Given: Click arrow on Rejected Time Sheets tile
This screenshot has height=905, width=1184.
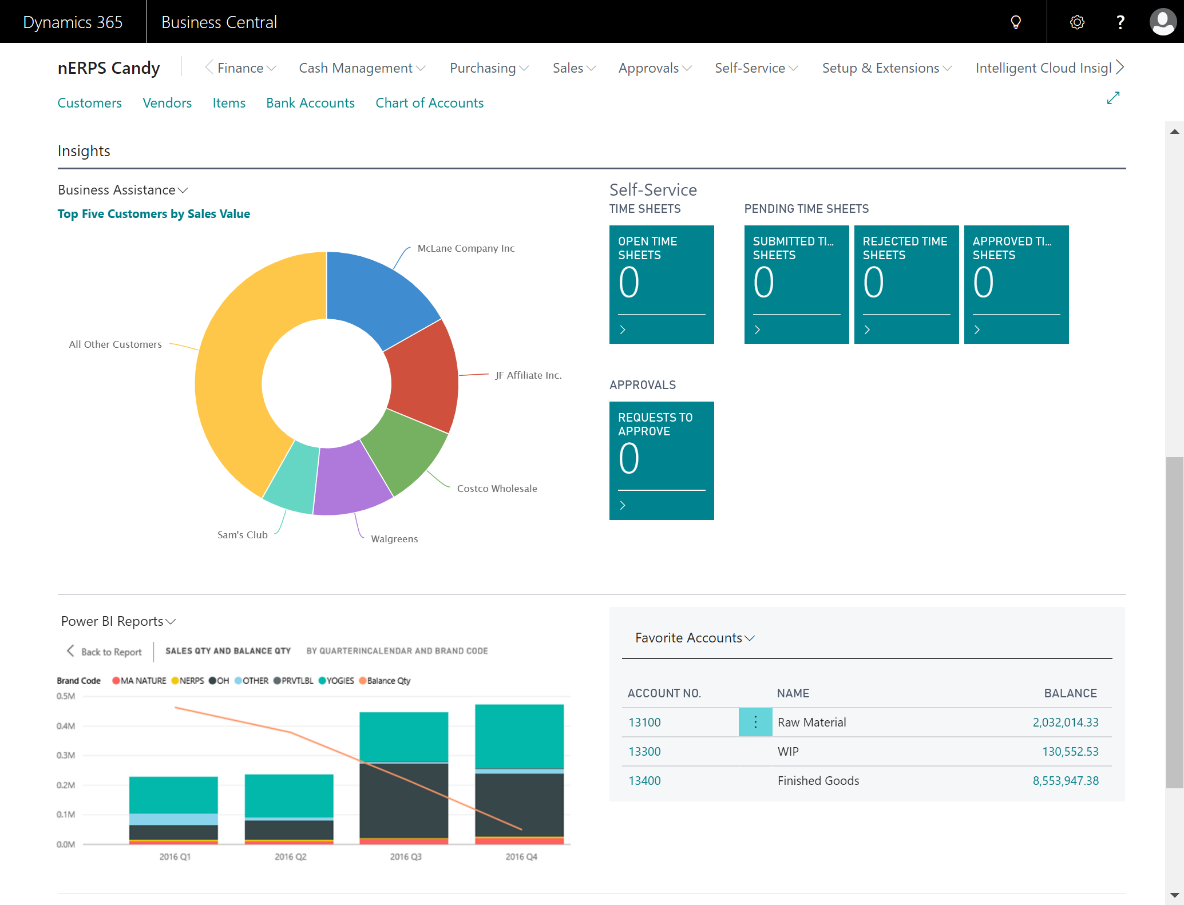Looking at the screenshot, I should point(867,330).
